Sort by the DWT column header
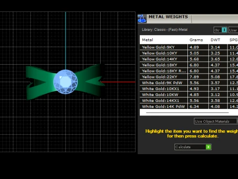 coord(215,40)
